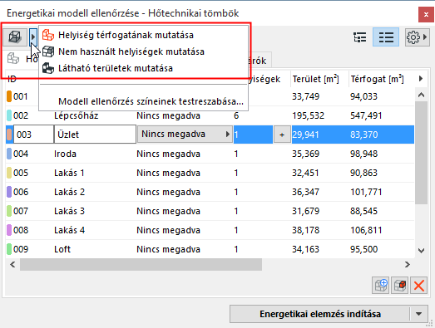Click add new thermal block icon
This screenshot has width=435, height=328.
[380, 286]
